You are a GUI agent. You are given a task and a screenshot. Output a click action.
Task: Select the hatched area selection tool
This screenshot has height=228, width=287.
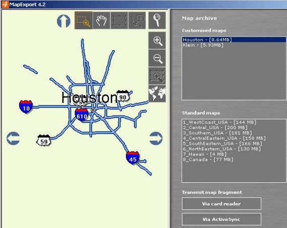click(119, 21)
